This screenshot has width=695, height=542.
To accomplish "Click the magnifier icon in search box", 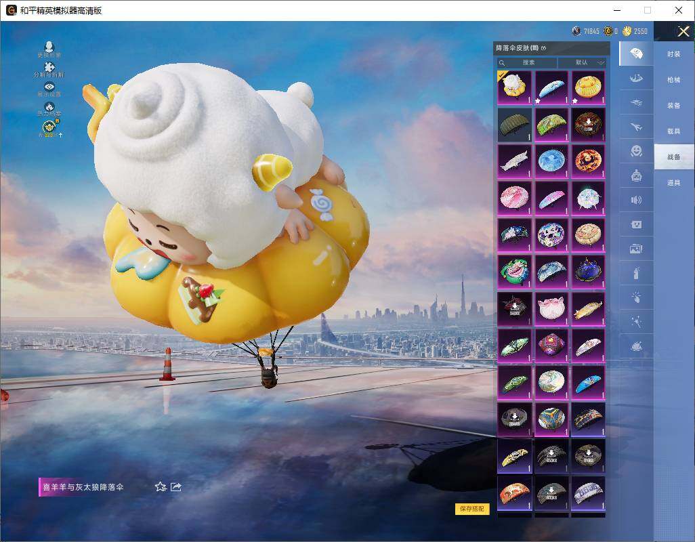I will tap(502, 63).
